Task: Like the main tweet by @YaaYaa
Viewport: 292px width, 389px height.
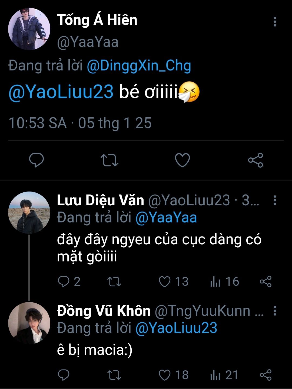Action: pyautogui.click(x=182, y=160)
